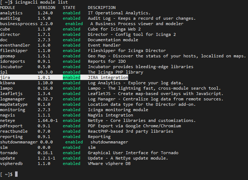Click 'Reports for IDO' description
Image resolution: width=248 pixels, height=180 pixels.
point(107,61)
